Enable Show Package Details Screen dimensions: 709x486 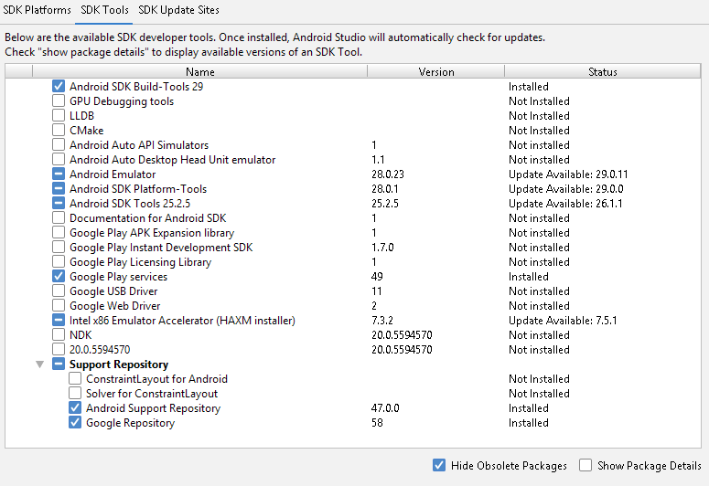pyautogui.click(x=585, y=465)
